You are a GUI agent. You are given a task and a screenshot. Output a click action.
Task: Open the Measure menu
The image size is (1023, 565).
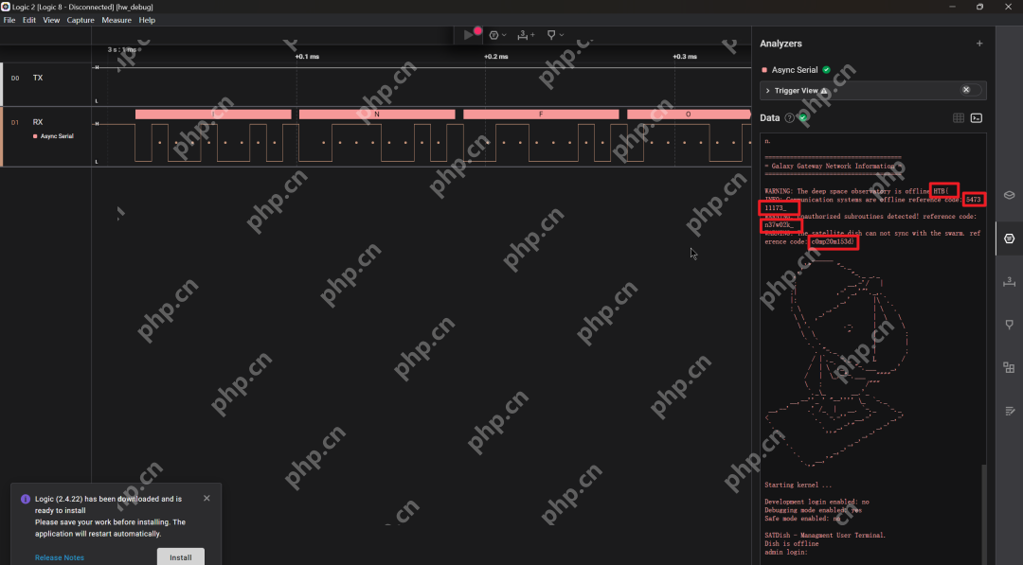(117, 20)
